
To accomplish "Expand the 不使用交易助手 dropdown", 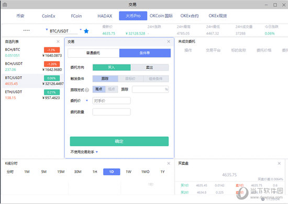I will point(97,152).
